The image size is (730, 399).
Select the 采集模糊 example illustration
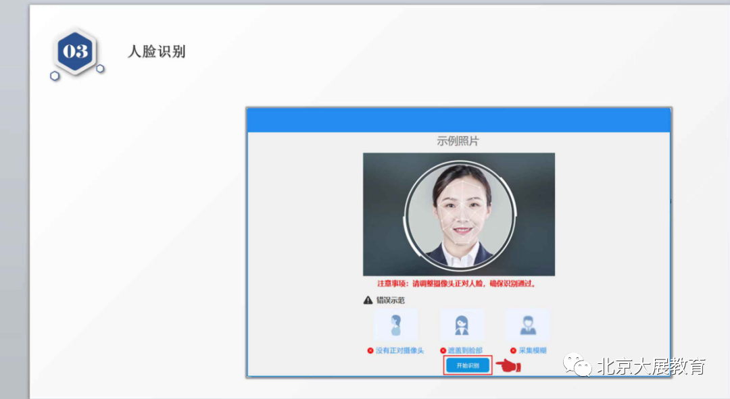[527, 326]
